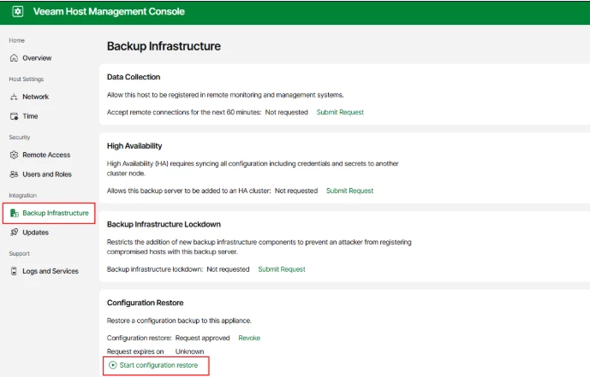
Task: Click the Remote Access gear icon
Action: [x=14, y=156]
